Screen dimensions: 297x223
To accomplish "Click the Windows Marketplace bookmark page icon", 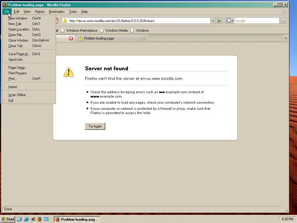I will point(63,30).
